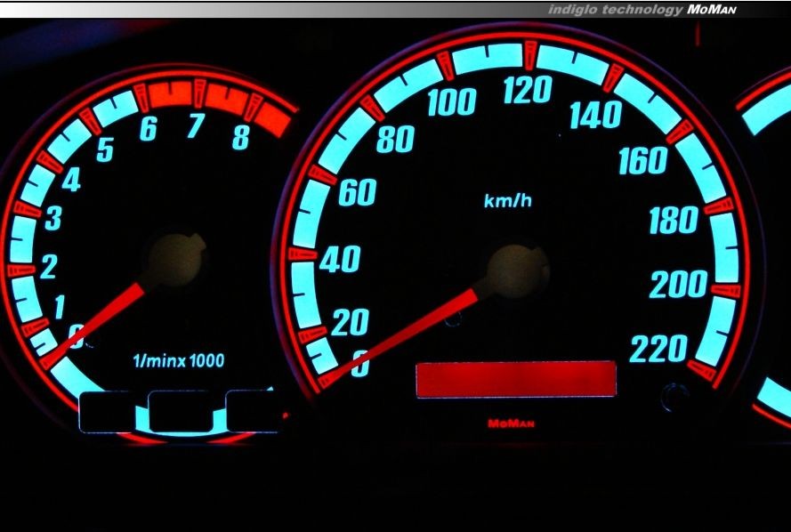Click the number 5 on the tachometer
The image size is (791, 532).
[104, 151]
